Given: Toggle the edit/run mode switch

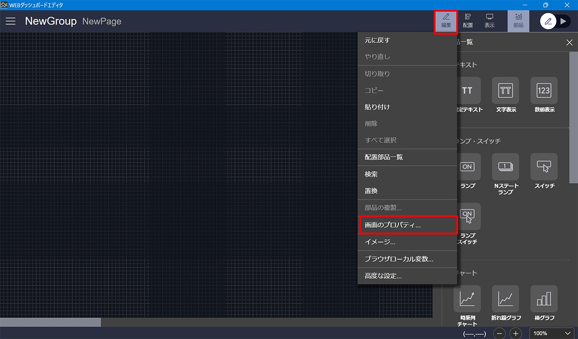Looking at the screenshot, I should pos(555,21).
